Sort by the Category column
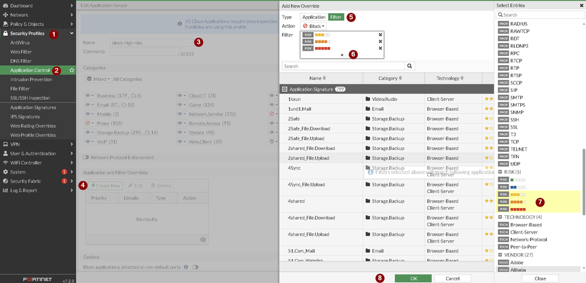The width and height of the screenshot is (586, 283). [x=390, y=78]
